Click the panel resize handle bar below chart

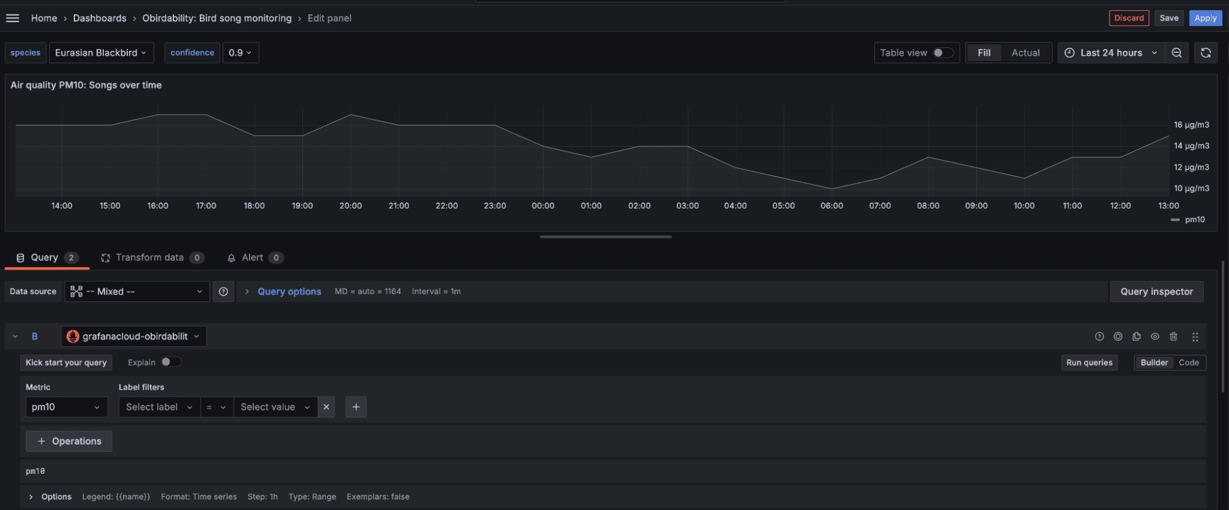tap(606, 237)
